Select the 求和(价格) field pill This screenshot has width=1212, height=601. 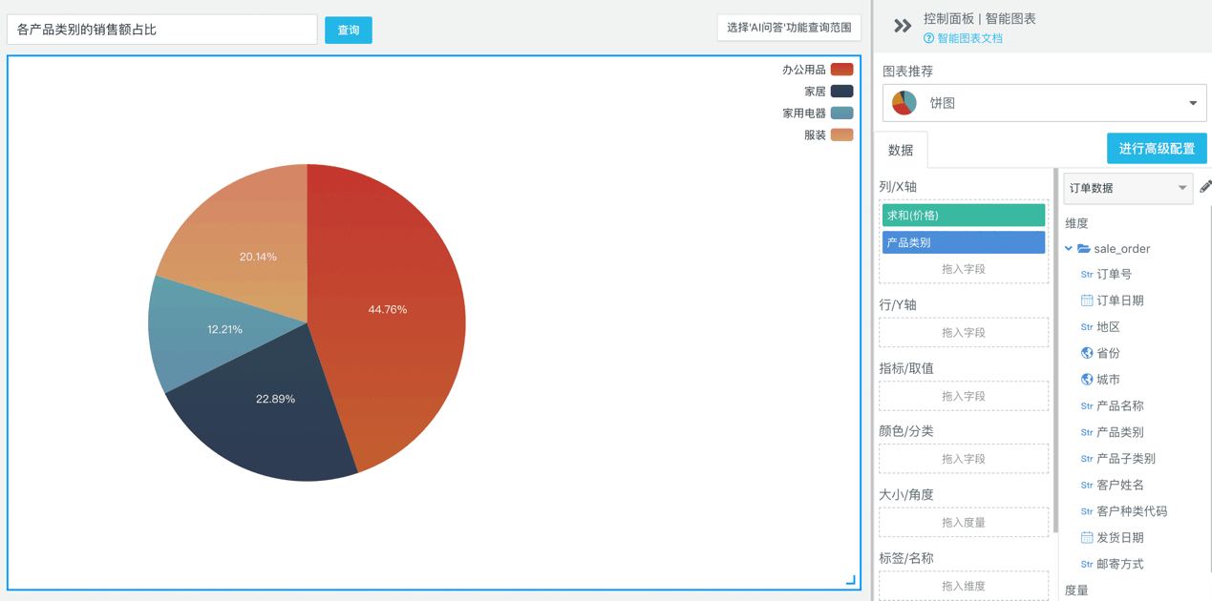pyautogui.click(x=963, y=216)
